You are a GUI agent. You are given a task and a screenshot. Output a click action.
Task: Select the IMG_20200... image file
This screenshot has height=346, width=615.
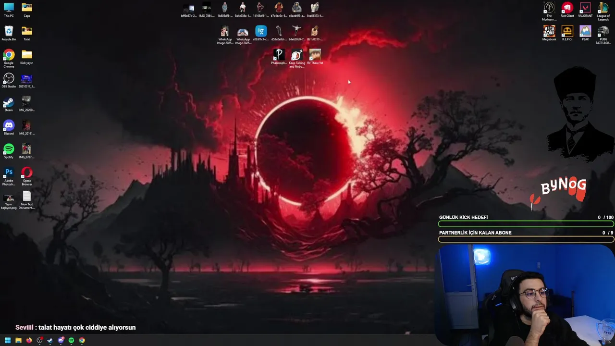26,104
